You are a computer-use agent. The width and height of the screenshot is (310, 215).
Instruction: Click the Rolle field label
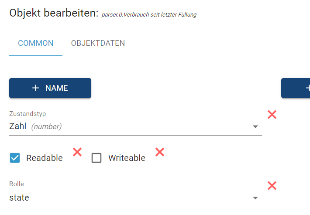tap(17, 184)
